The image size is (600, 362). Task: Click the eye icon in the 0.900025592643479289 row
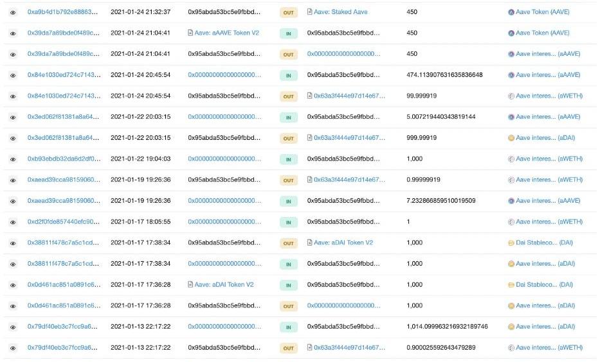(x=13, y=349)
